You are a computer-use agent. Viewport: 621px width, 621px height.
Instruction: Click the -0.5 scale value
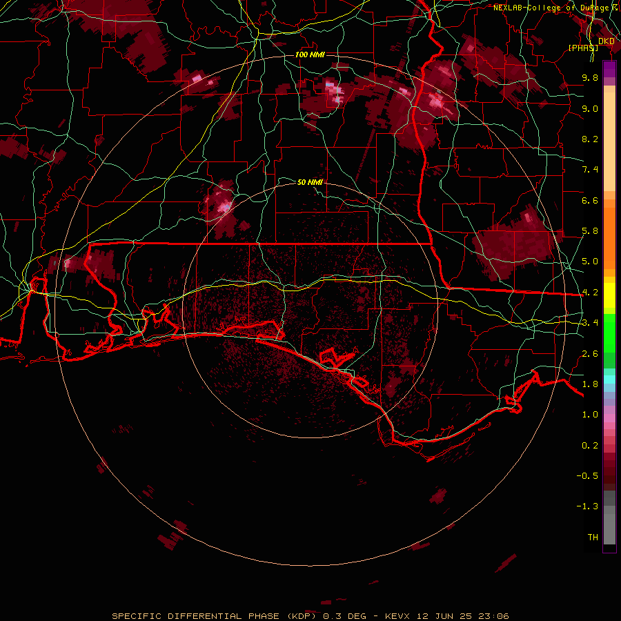587,476
